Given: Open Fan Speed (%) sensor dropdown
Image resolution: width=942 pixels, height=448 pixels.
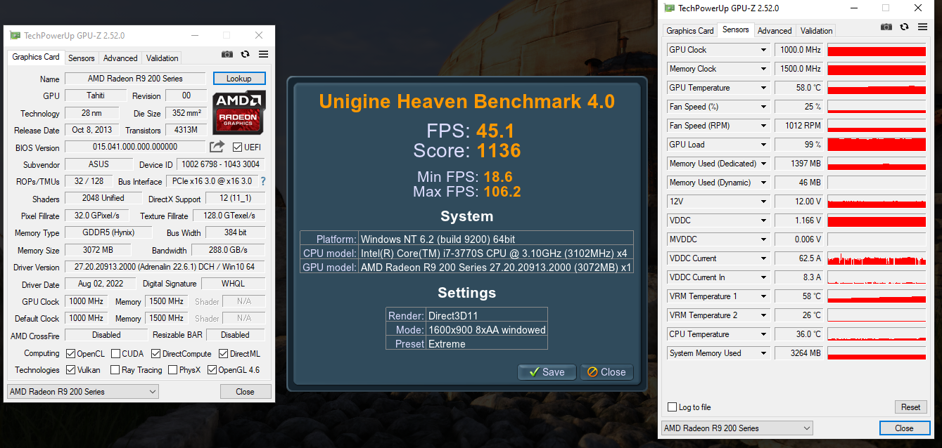Looking at the screenshot, I should point(763,107).
